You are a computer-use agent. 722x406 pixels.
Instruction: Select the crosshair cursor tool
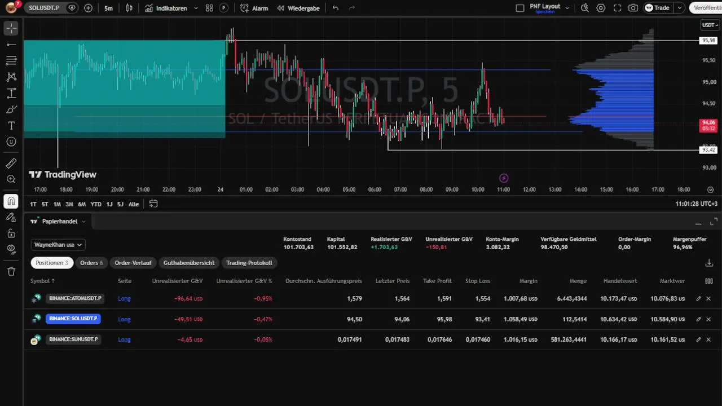11,28
